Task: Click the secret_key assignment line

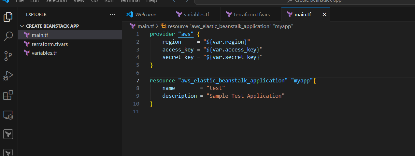Action: [212, 57]
